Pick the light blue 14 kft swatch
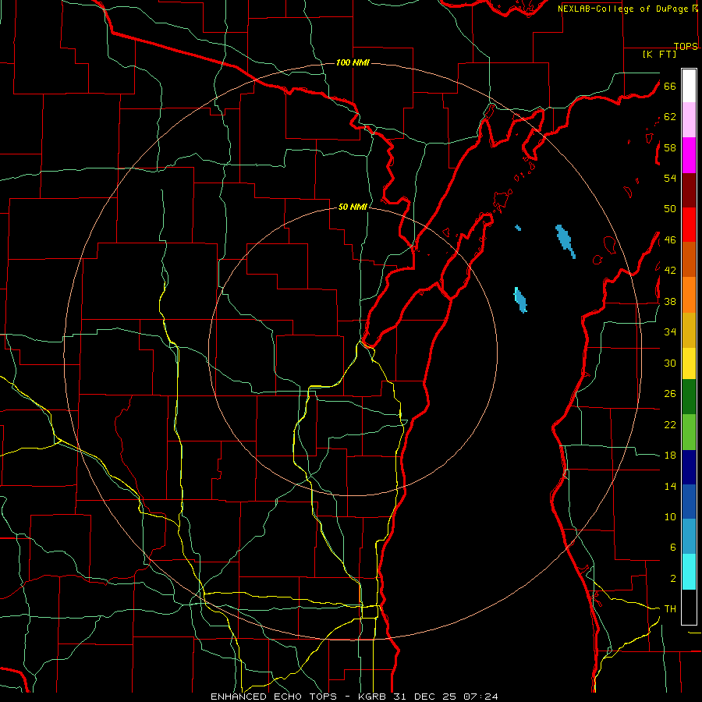This screenshot has width=702, height=702. 689,537
